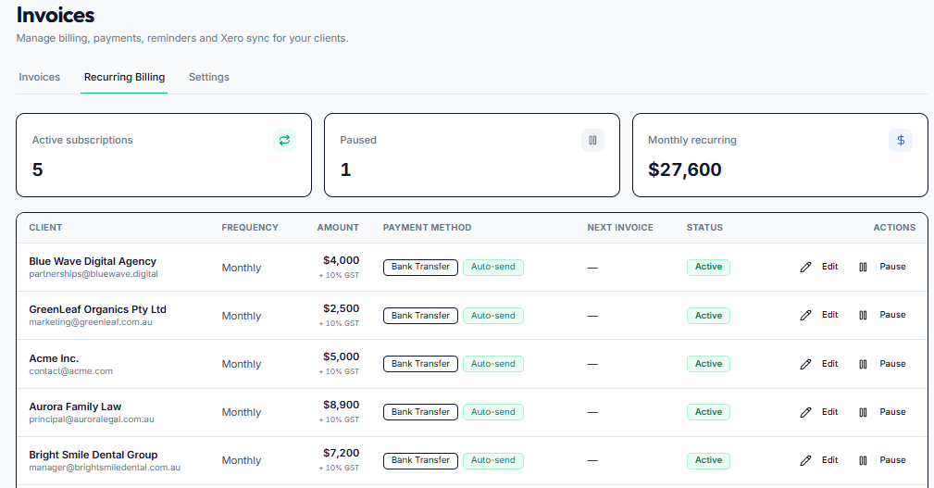Click the CLIENT column header
The width and height of the screenshot is (934, 488).
pos(45,228)
